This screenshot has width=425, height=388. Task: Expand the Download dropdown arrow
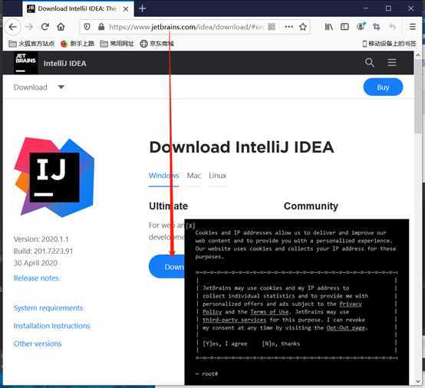[61, 87]
